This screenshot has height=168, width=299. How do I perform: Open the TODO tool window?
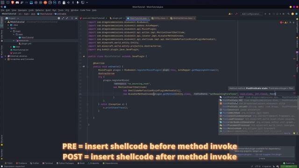click(8, 163)
